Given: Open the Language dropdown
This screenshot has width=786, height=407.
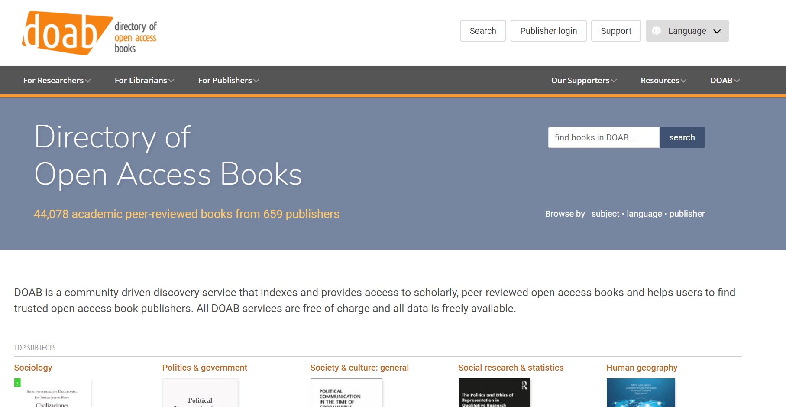Looking at the screenshot, I should click(687, 31).
